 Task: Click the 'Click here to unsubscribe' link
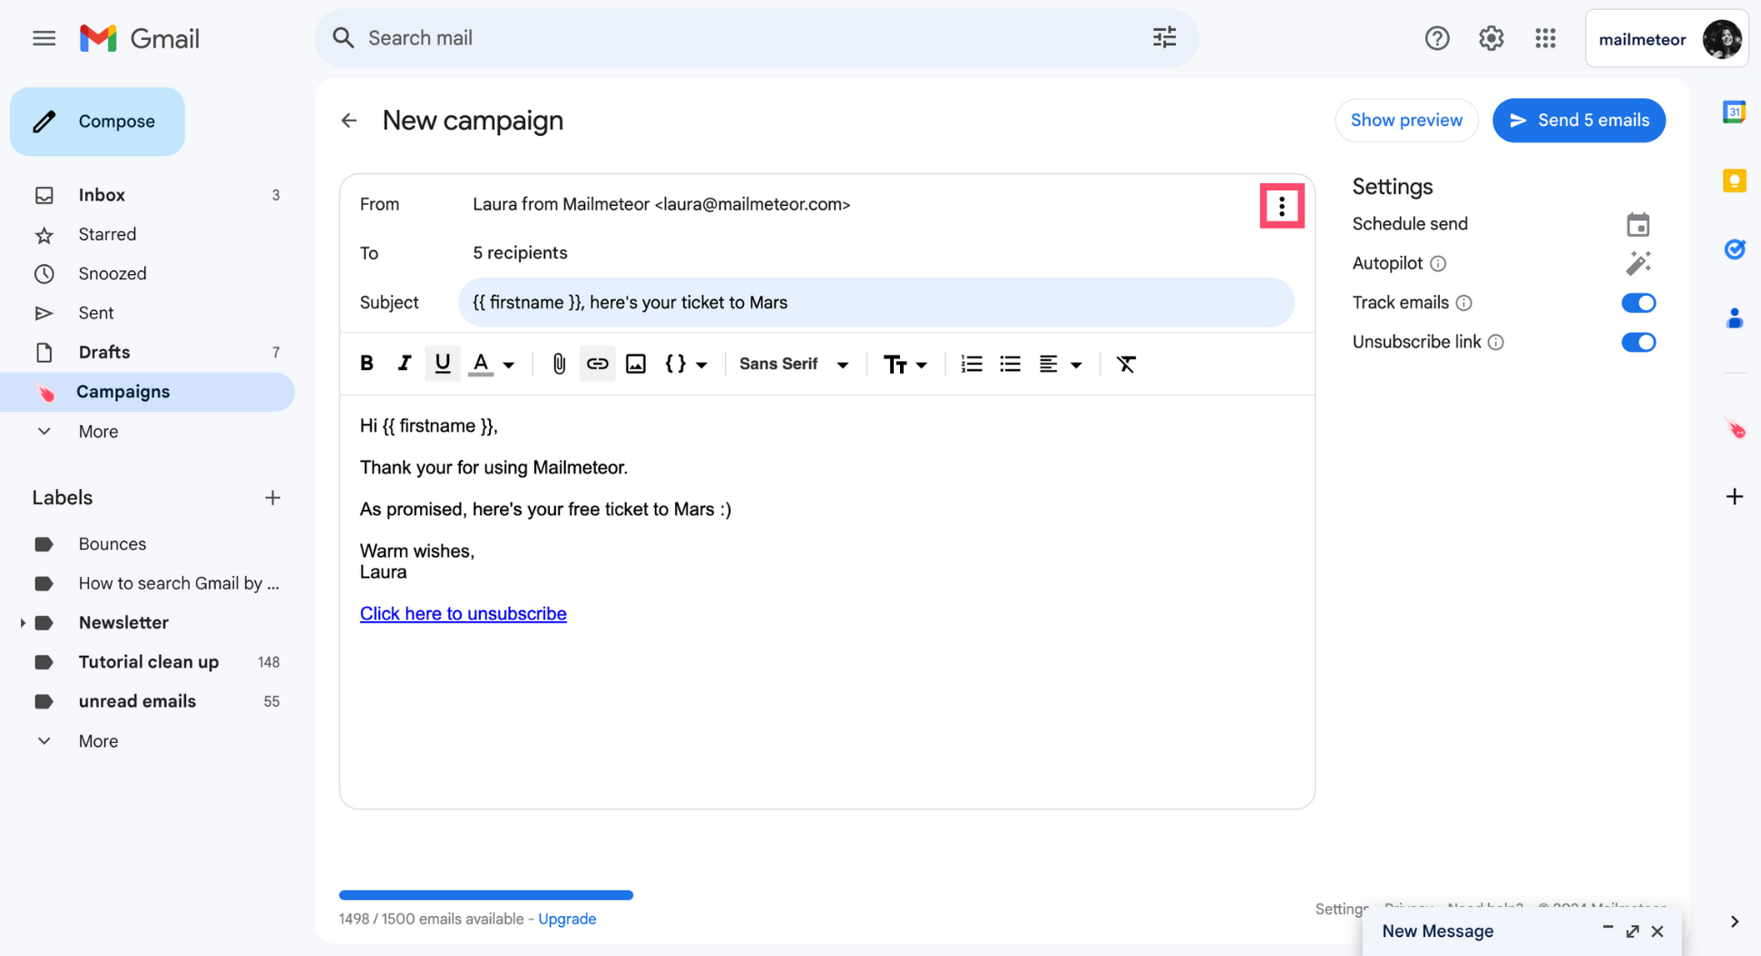[x=463, y=614]
